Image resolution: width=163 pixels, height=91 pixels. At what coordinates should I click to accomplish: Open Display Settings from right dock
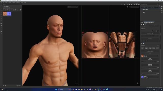coord(162,6)
